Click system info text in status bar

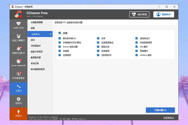(x=59, y=118)
